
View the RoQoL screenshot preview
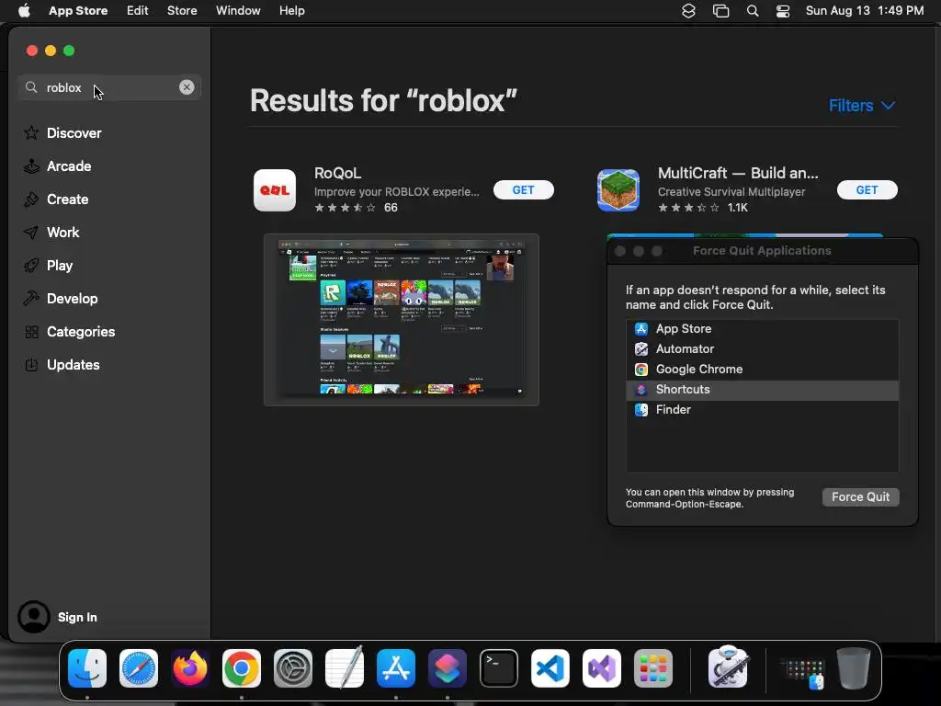click(x=402, y=320)
